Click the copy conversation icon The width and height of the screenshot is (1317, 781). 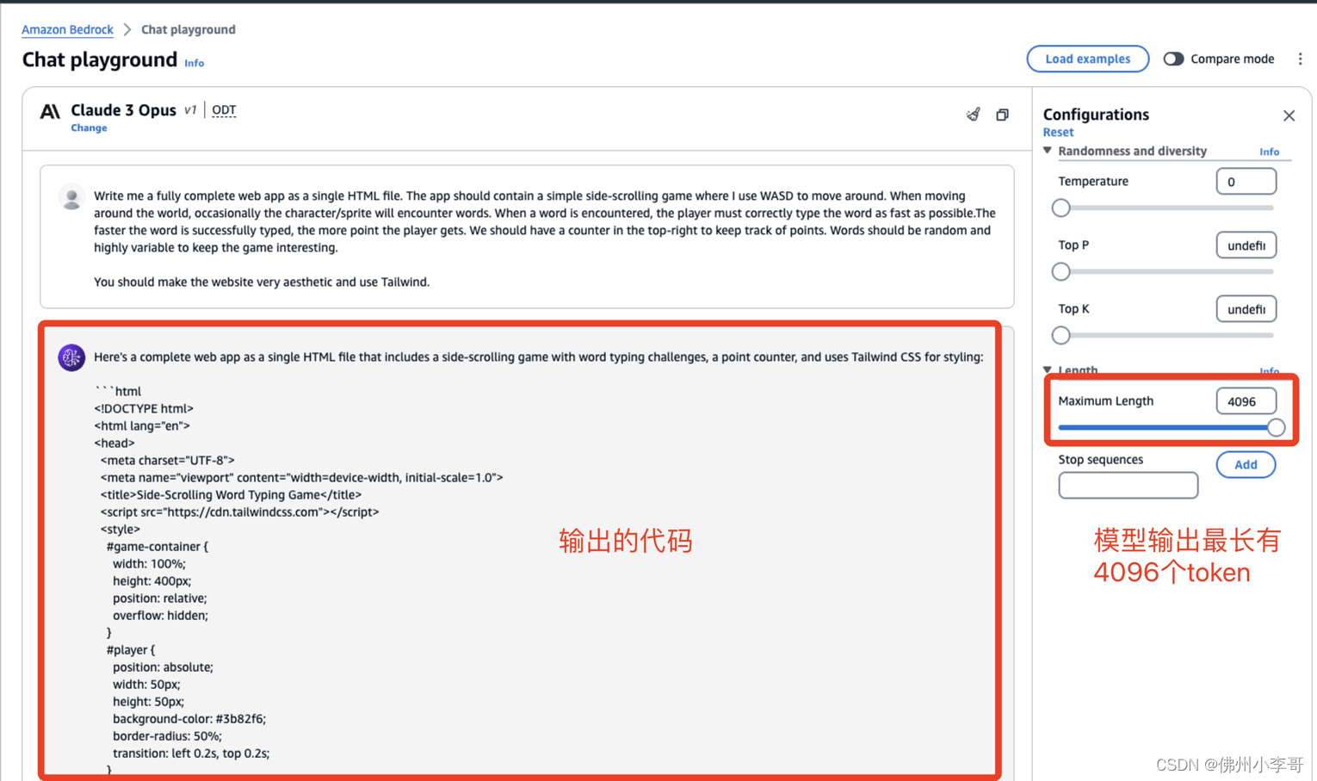coord(1002,115)
